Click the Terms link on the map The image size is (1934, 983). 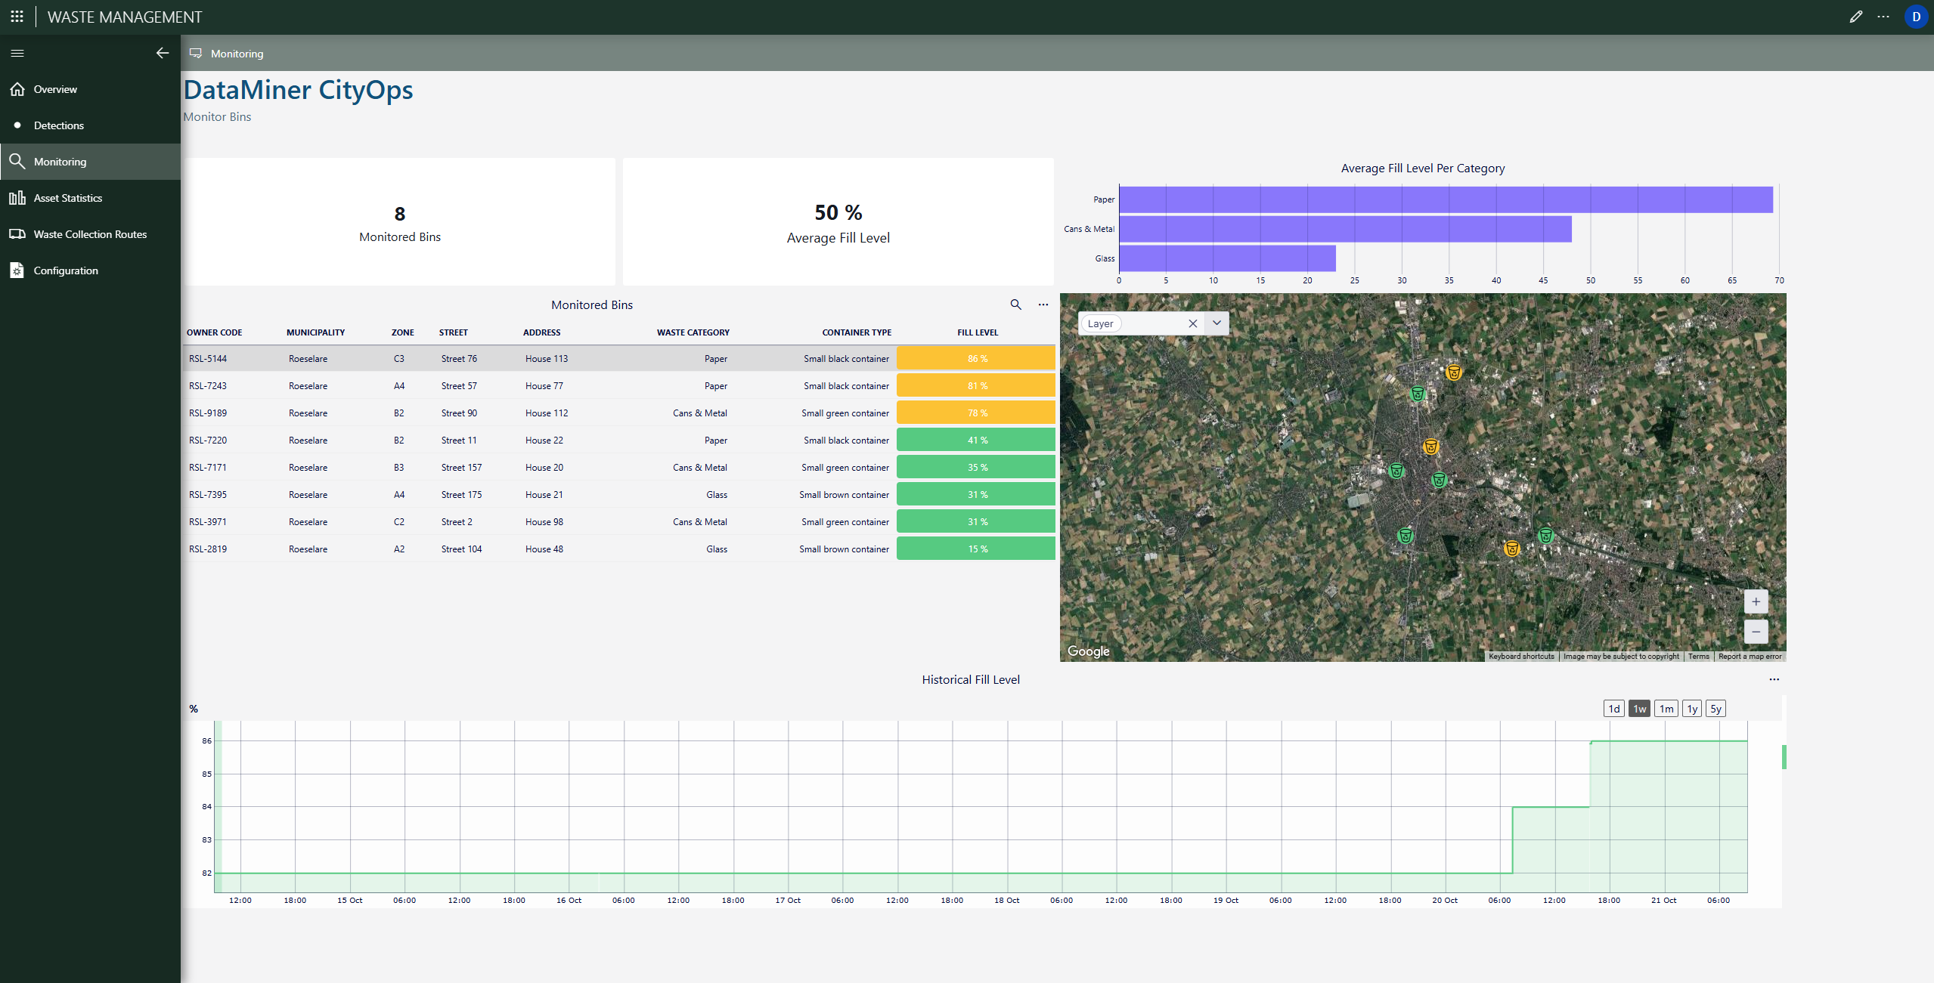tap(1698, 657)
